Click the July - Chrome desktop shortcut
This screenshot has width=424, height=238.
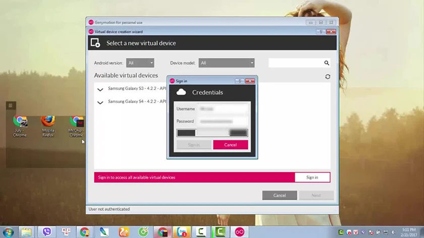pyautogui.click(x=20, y=126)
